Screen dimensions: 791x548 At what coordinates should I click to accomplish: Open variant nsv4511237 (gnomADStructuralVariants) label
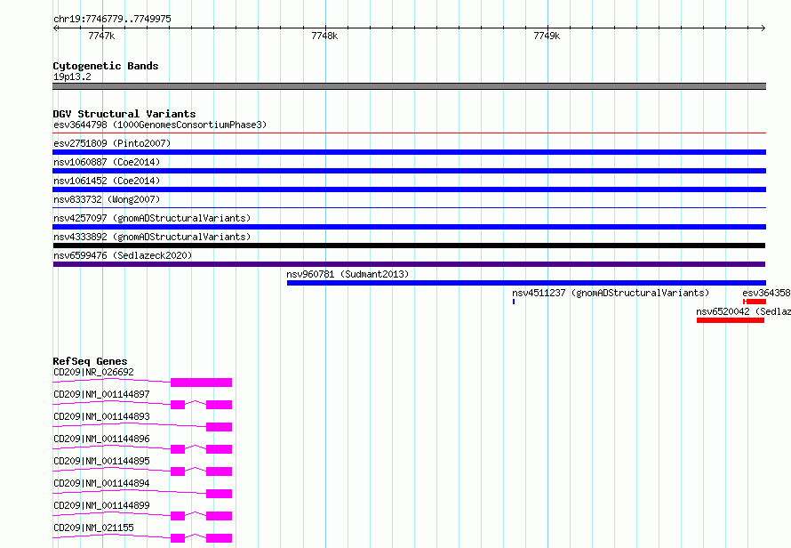[611, 293]
